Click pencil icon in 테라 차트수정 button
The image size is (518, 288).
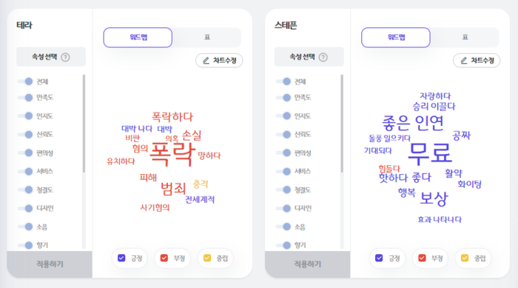click(x=206, y=61)
